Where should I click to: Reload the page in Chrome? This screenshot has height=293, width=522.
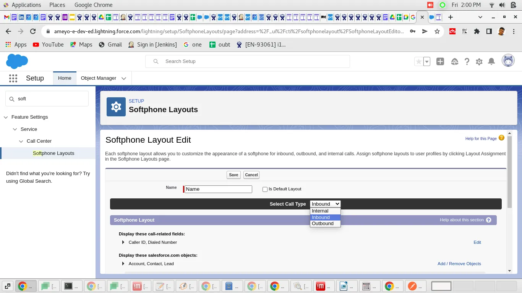33,31
